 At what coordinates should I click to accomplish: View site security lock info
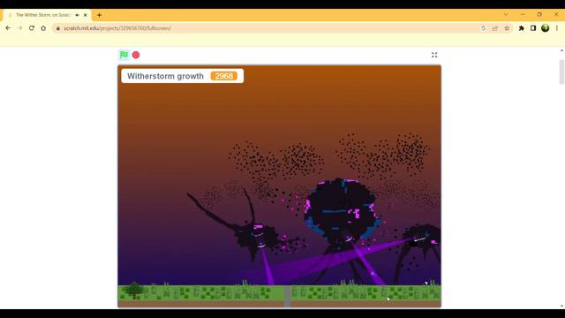58,28
